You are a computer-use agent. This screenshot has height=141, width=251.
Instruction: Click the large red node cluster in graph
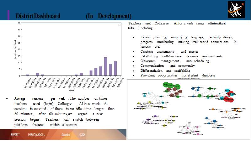pos(229,99)
